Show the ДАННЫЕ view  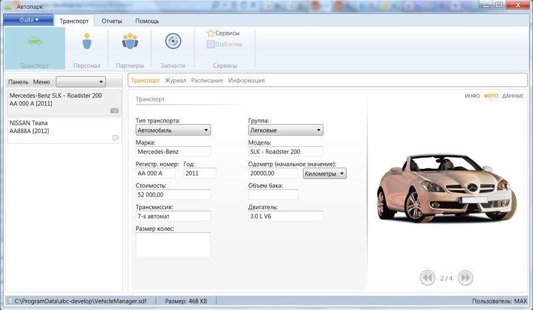(x=512, y=96)
